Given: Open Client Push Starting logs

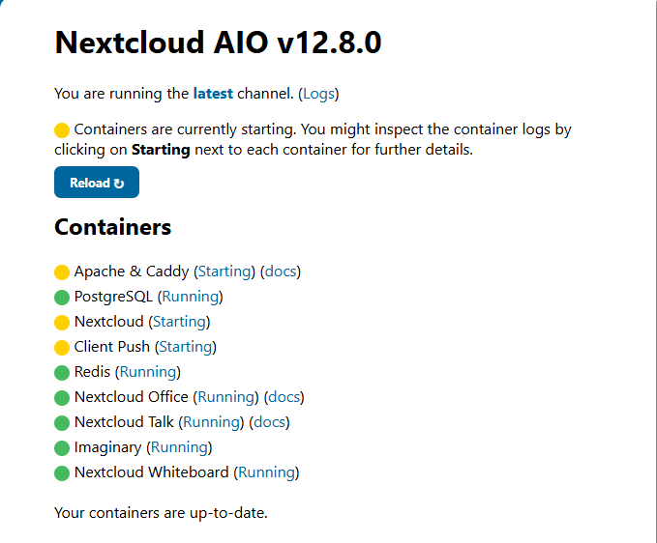Looking at the screenshot, I should 185,347.
